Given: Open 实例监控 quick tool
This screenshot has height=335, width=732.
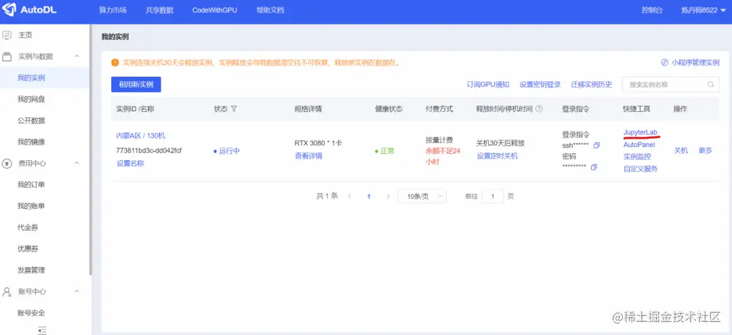Looking at the screenshot, I should [x=637, y=157].
